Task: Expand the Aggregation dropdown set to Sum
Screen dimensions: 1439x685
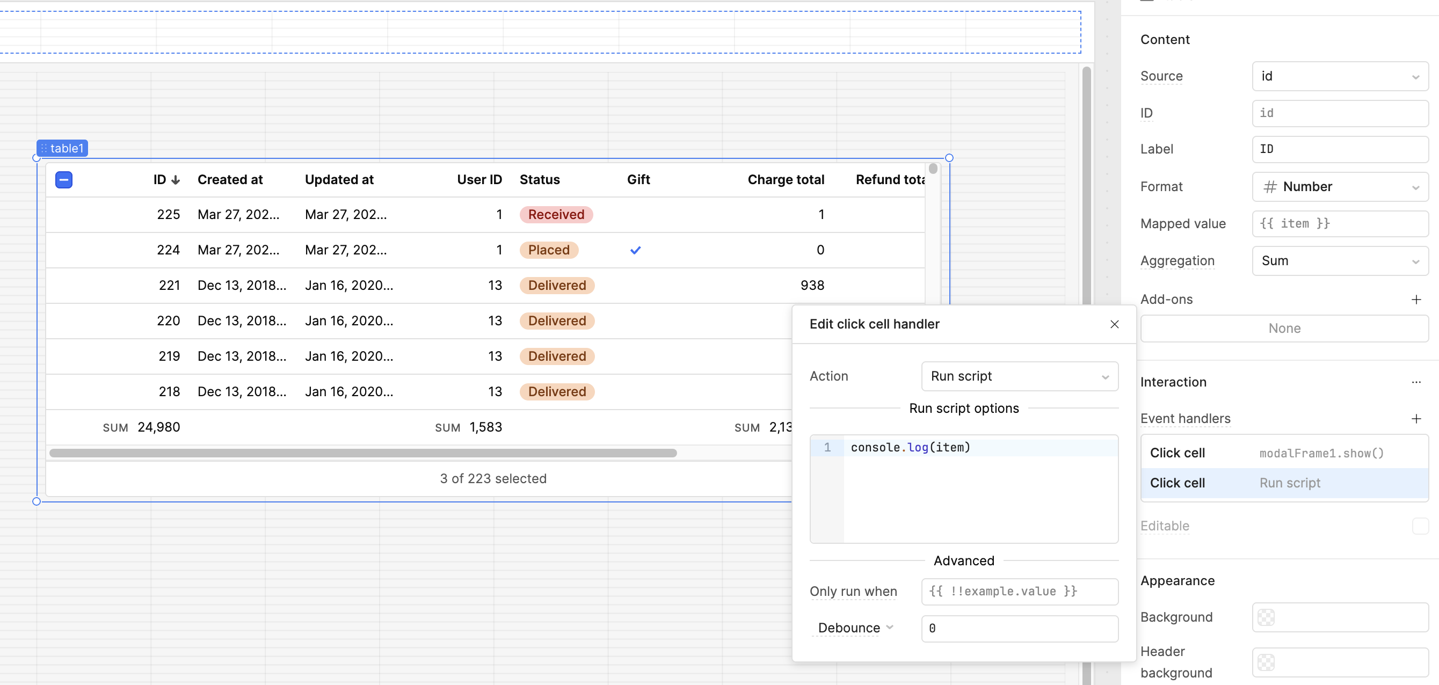Action: coord(1340,261)
